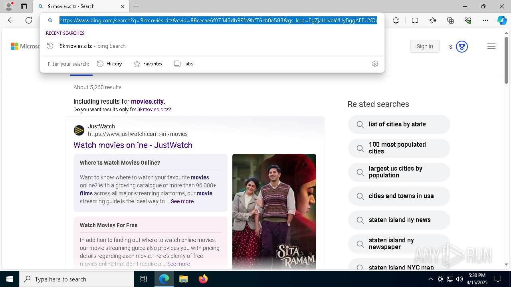Show hidden system tray icons
Image resolution: width=511 pixels, height=287 pixels.
(x=430, y=279)
